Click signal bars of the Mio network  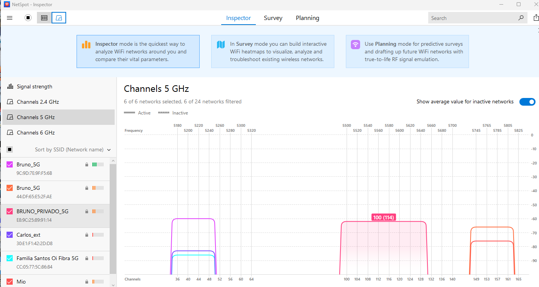pos(98,282)
